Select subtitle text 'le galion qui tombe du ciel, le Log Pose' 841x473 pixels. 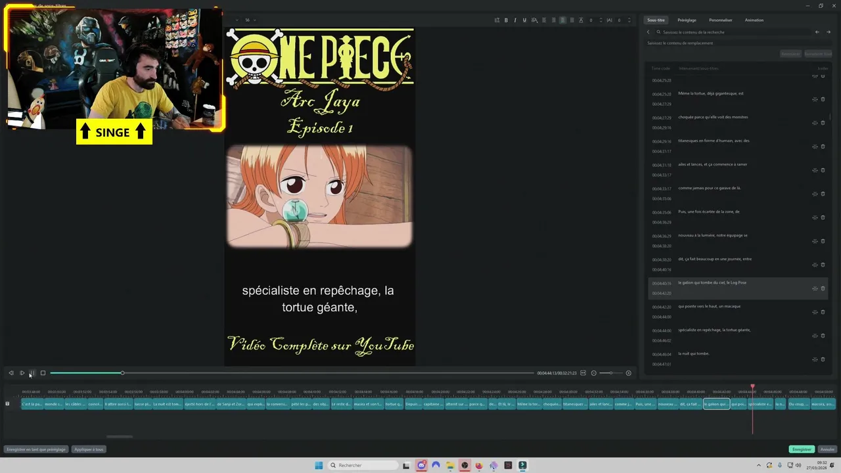[712, 282]
